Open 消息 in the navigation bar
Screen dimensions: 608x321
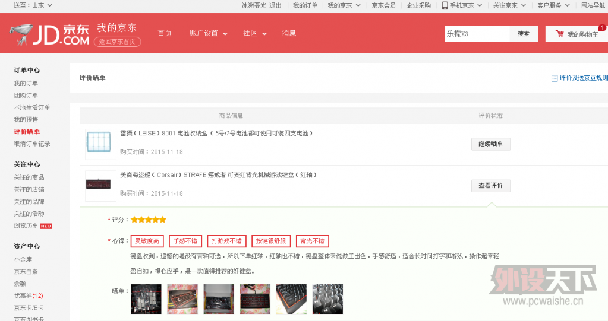pos(289,33)
